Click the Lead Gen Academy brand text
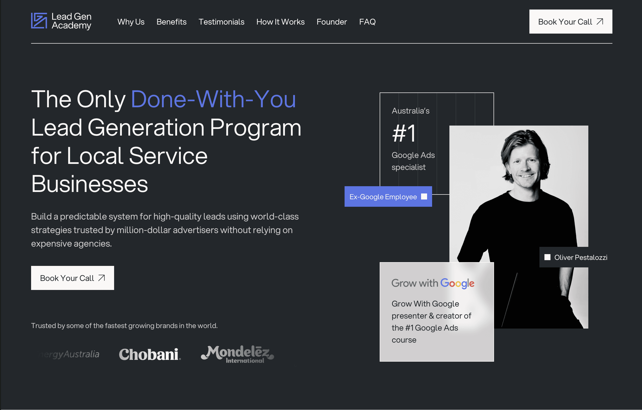 (x=71, y=21)
